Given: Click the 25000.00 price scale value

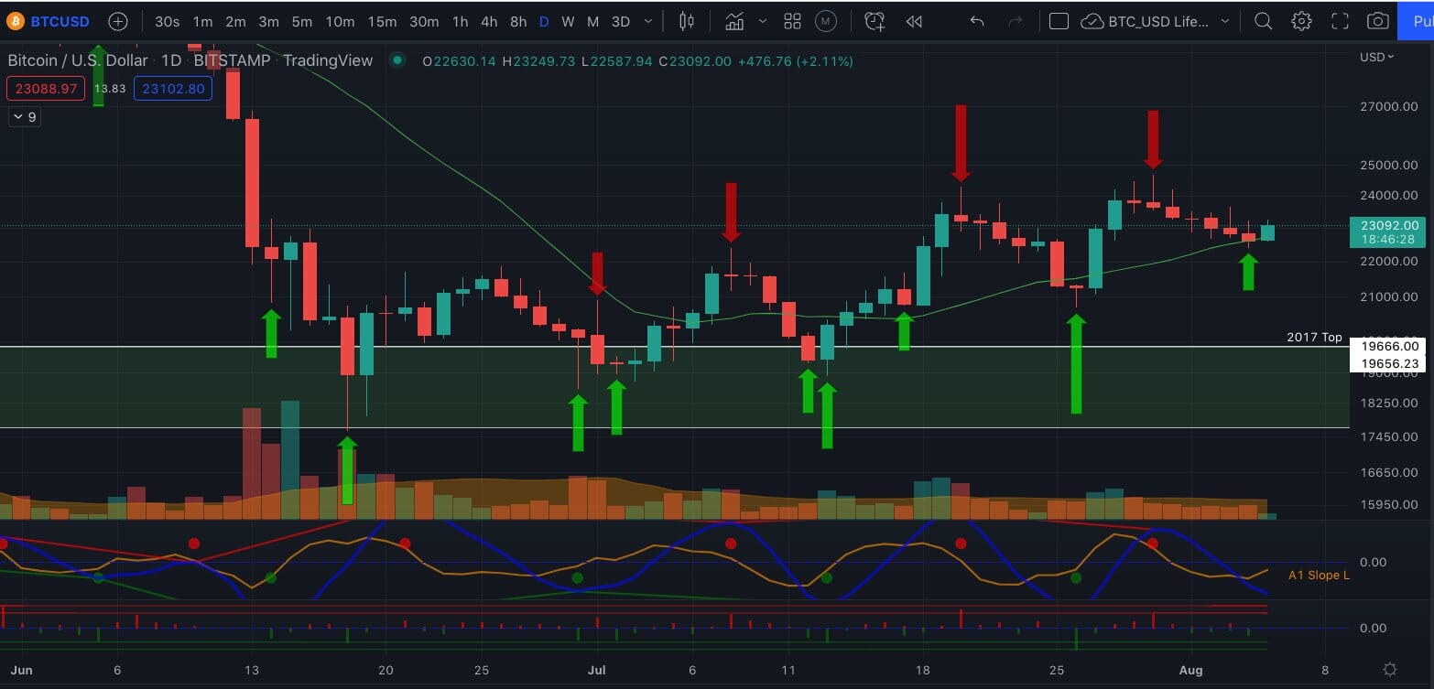Looking at the screenshot, I should [1389, 166].
